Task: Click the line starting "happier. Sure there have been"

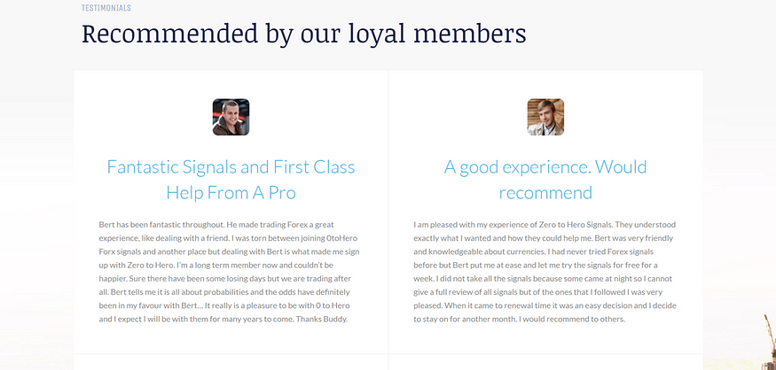Action: click(225, 279)
